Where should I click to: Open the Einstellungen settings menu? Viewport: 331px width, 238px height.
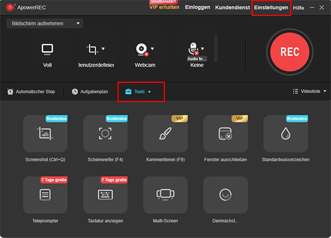point(271,8)
